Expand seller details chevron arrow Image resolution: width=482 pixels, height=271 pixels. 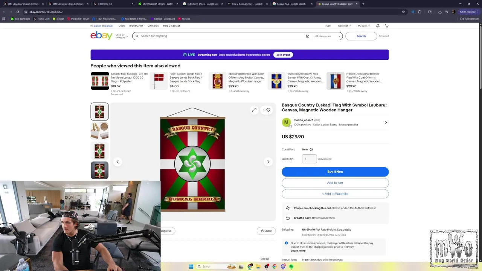(x=386, y=122)
